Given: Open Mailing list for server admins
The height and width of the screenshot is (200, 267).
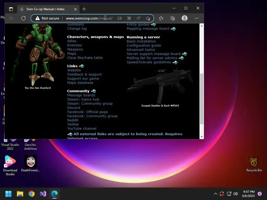Looking at the screenshot, I should coord(152,58).
